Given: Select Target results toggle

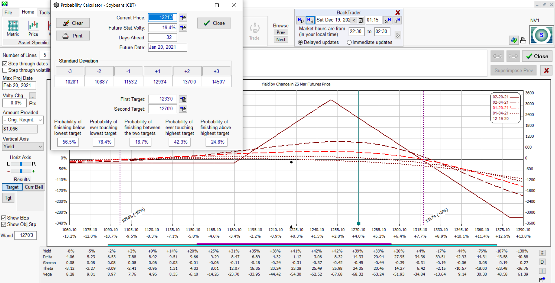Looking at the screenshot, I should coord(12,187).
